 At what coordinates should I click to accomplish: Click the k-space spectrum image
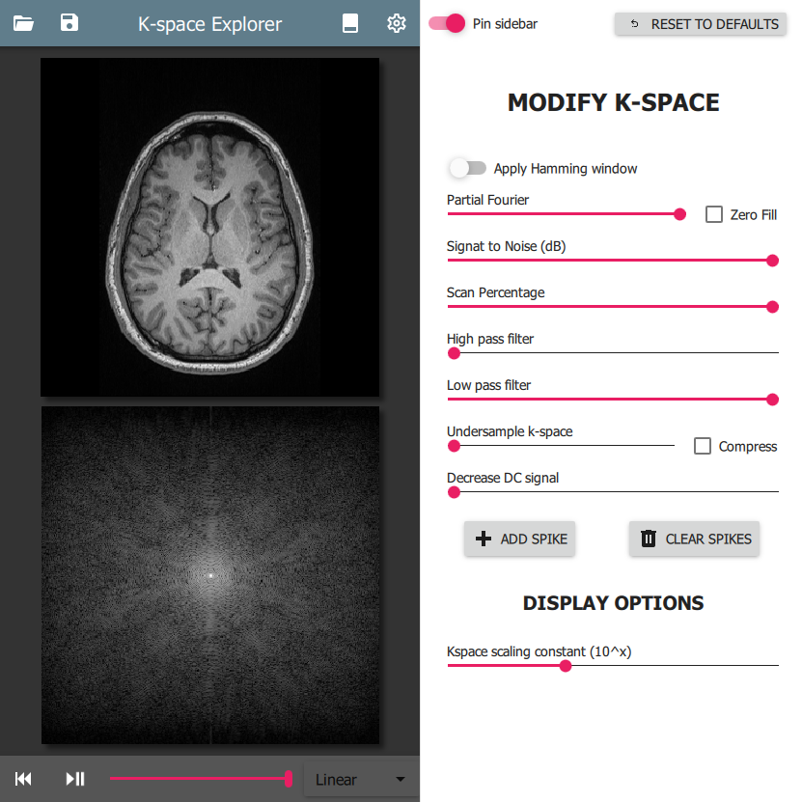tap(209, 575)
